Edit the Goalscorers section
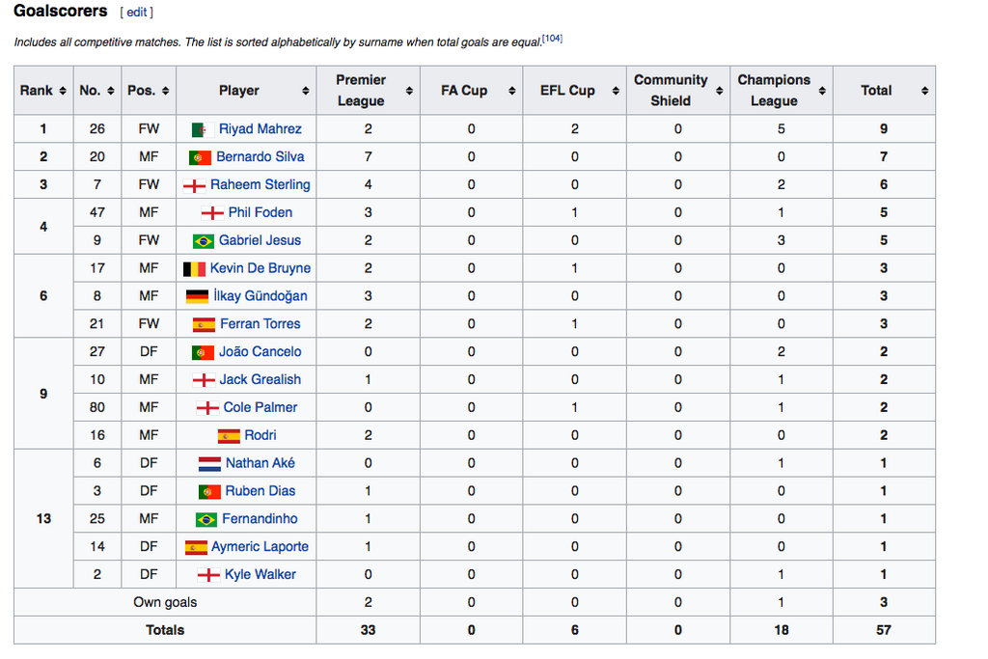The width and height of the screenshot is (988, 659). 136,12
